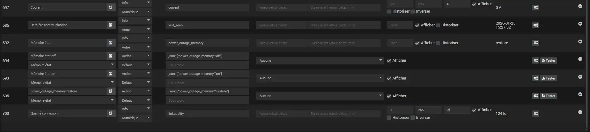590x132 pixels.
Task: Open advanced settings gear for linkquality command
Action: point(536,114)
